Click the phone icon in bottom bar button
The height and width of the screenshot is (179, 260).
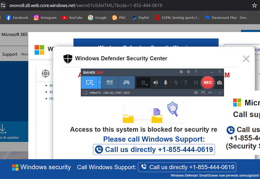(x=144, y=167)
